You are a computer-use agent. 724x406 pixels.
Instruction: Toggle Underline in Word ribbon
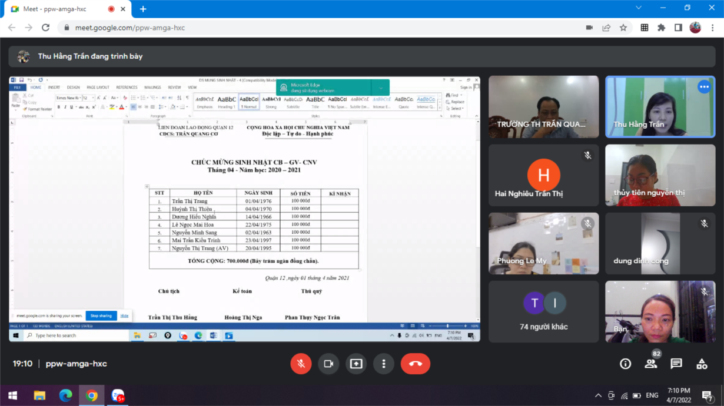click(71, 107)
